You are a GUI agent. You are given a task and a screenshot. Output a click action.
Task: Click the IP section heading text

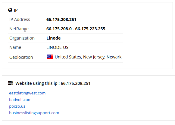[16, 10]
